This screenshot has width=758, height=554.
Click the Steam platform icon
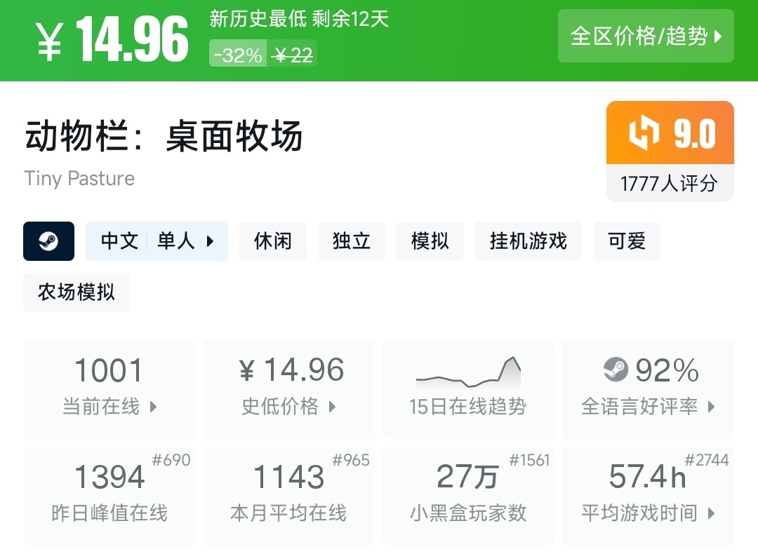tap(48, 241)
